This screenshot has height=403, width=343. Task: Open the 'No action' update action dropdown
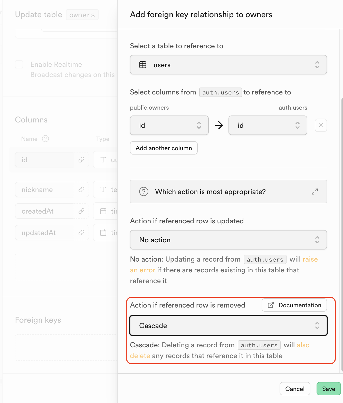[228, 240]
